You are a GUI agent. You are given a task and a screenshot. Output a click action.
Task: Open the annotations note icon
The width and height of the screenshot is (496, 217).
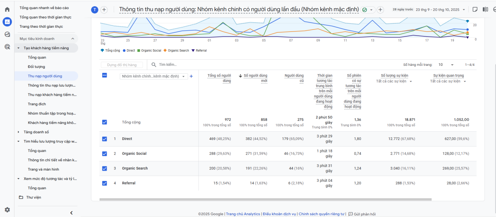click(x=475, y=10)
